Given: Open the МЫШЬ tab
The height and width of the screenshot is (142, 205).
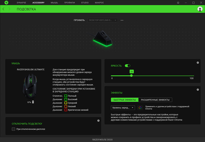Looking at the screenshot, I should (54, 3).
